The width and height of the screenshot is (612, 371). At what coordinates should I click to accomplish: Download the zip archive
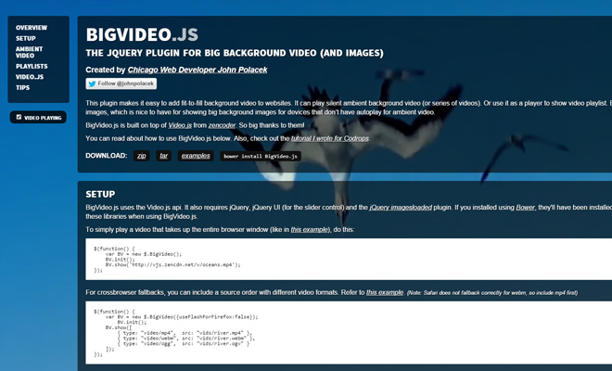141,156
